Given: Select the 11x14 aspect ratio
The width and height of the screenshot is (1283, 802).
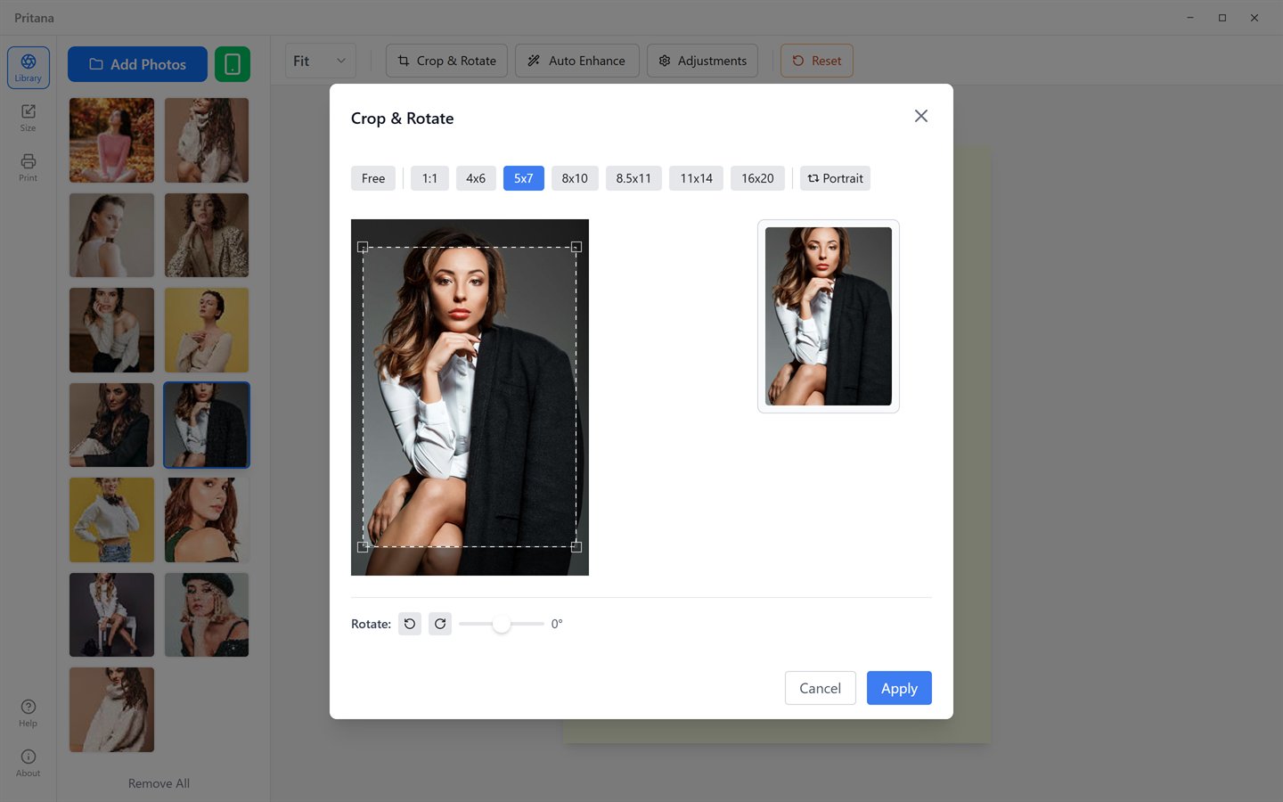Looking at the screenshot, I should (x=696, y=178).
